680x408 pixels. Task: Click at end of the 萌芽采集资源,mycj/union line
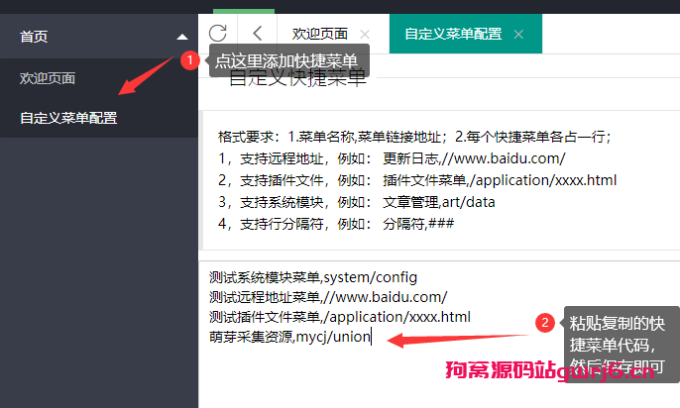371,338
